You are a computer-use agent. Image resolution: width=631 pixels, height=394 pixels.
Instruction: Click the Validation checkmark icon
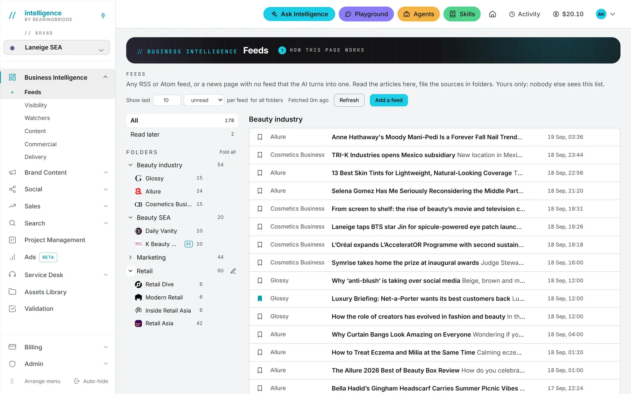point(12,309)
